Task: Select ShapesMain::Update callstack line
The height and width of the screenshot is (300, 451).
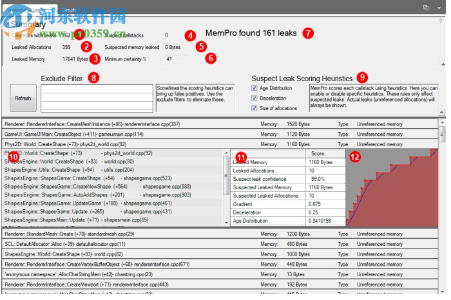Action: (113, 220)
